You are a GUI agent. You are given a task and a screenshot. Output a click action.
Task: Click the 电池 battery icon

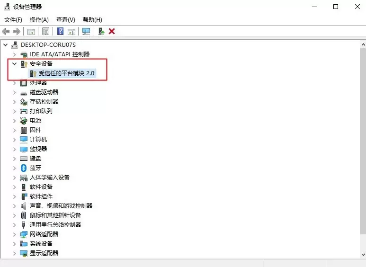(x=24, y=121)
